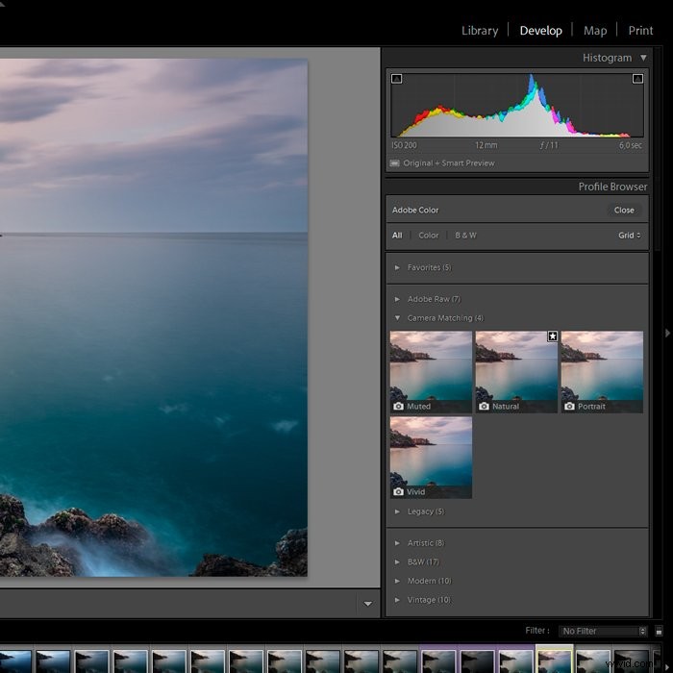This screenshot has width=673, height=673.
Task: Click the 12 mm focal length readout
Action: pos(486,145)
